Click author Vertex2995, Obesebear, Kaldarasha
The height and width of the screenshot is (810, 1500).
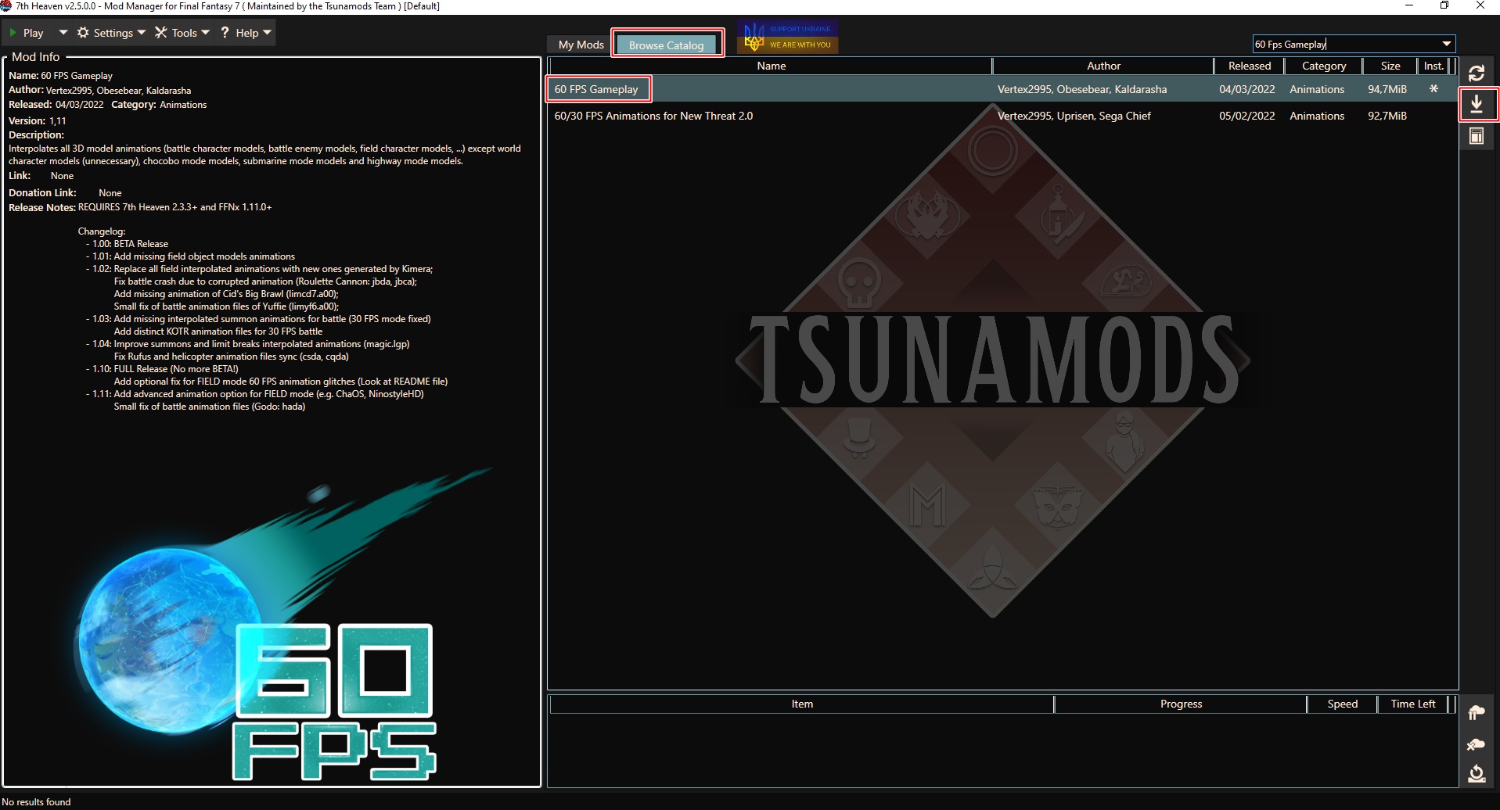point(1081,89)
